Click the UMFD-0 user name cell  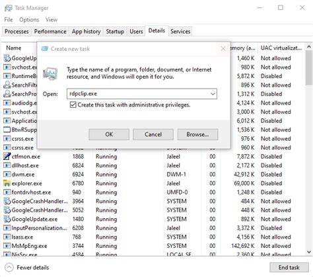177,192
